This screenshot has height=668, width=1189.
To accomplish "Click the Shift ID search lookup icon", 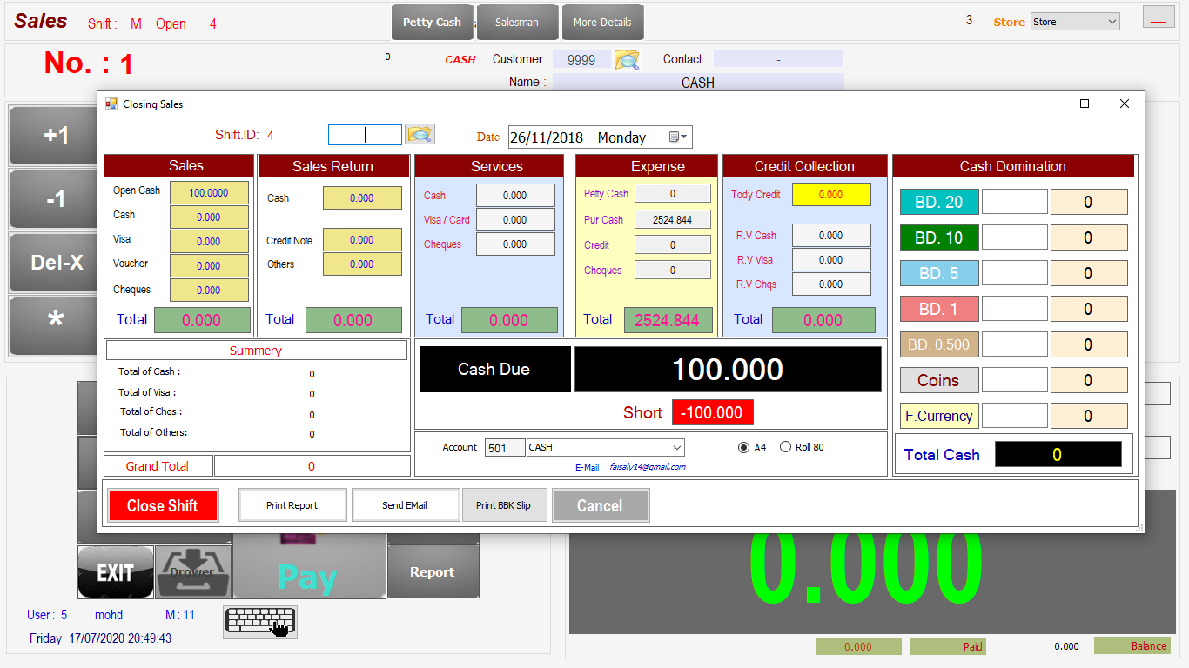I will click(x=420, y=134).
